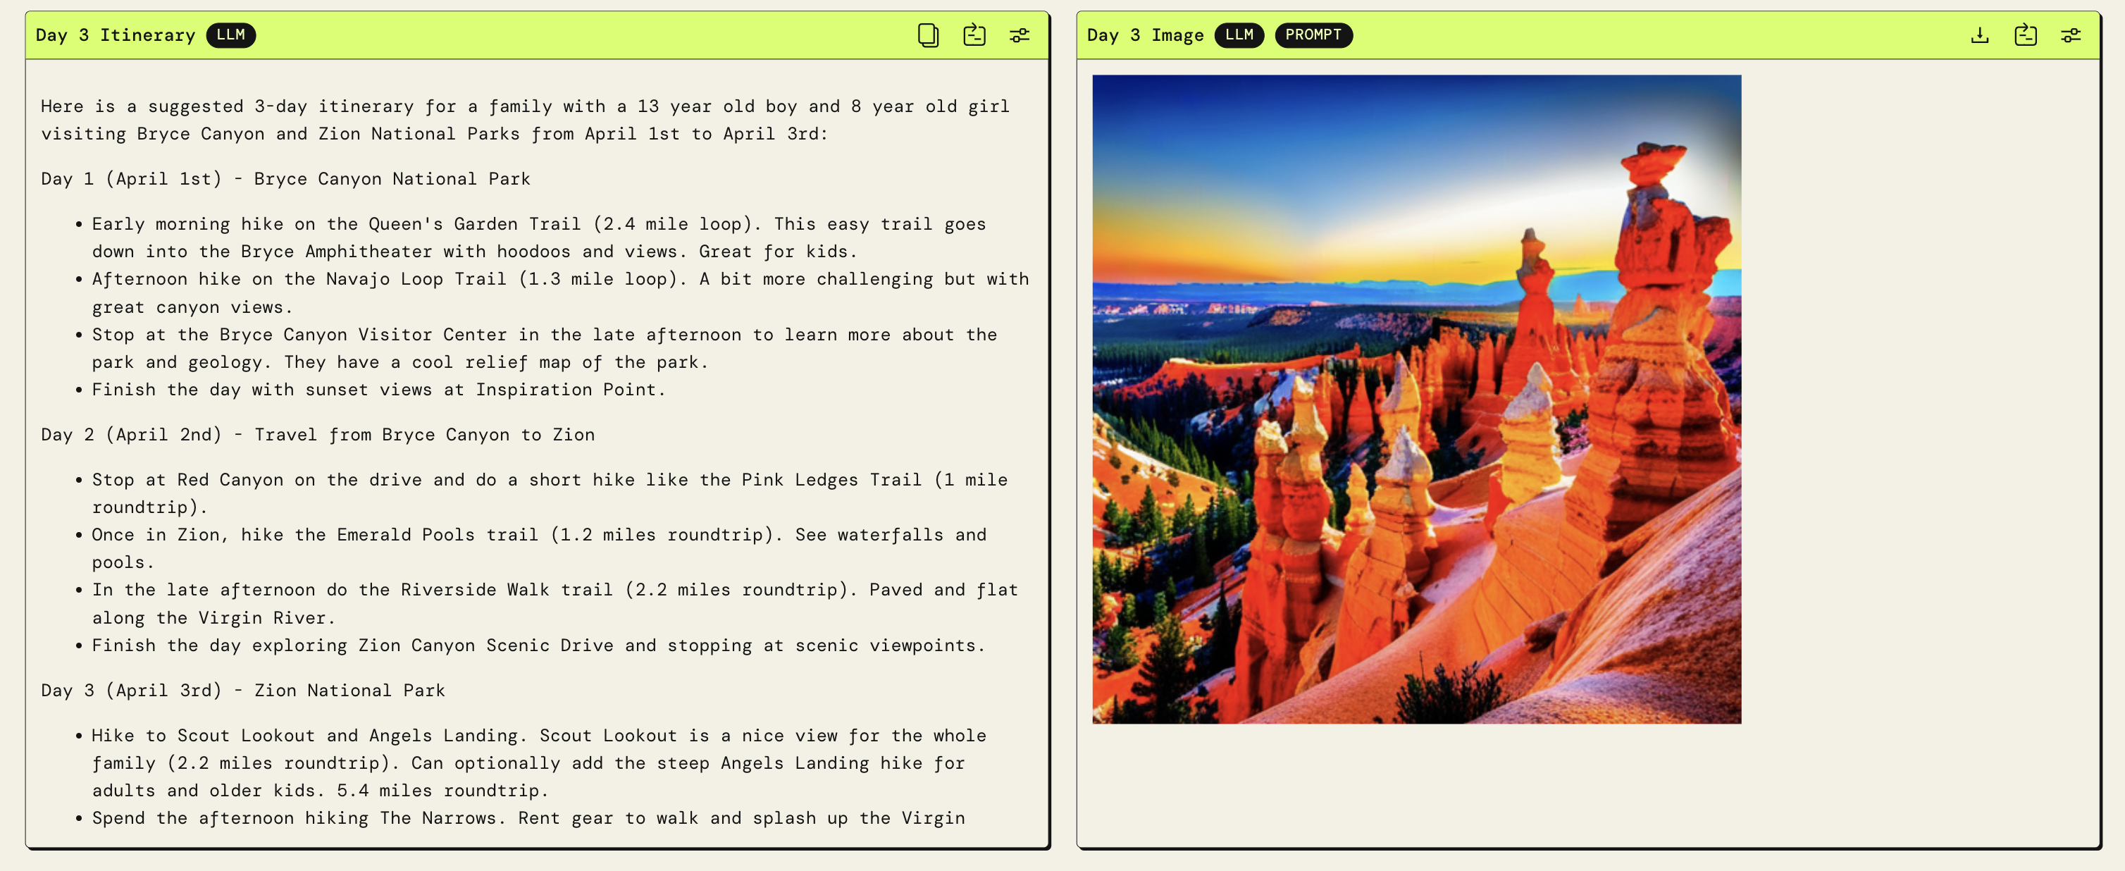
Task: Click the Day 2 (April 2nd) heading
Action: click(318, 435)
